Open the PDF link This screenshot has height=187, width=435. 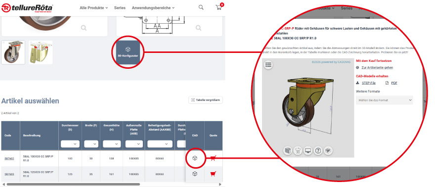(394, 83)
